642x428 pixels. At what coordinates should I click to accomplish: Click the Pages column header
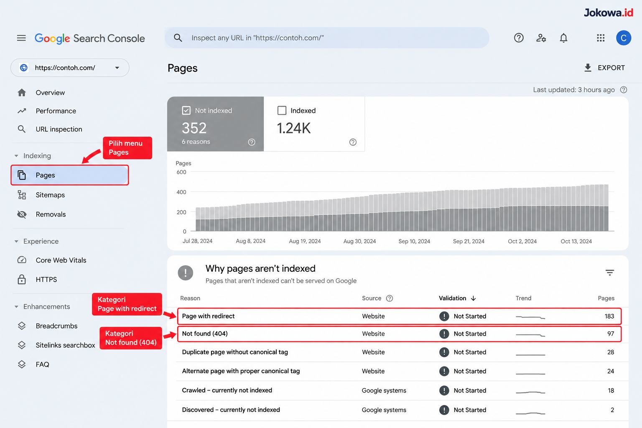(x=606, y=298)
